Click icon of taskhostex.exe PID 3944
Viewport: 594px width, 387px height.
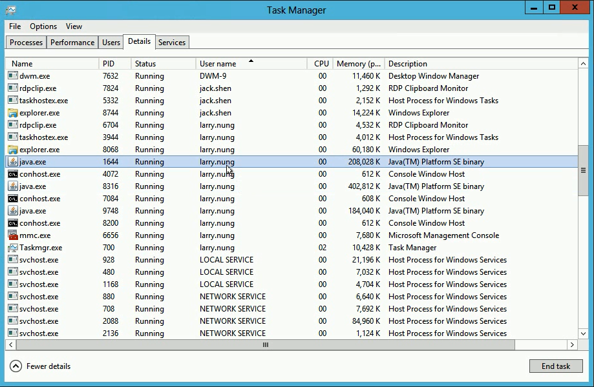(x=13, y=137)
